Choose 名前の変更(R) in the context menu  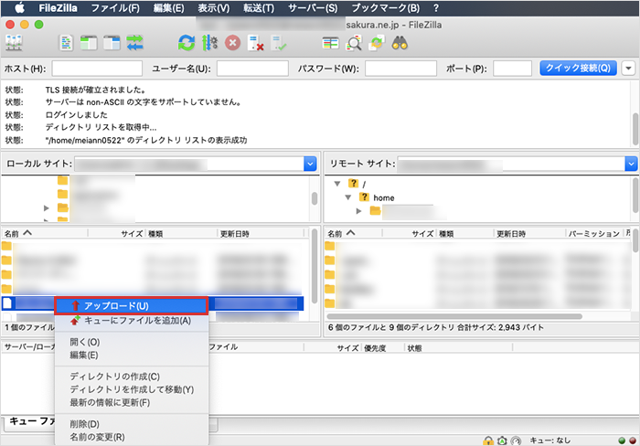[x=97, y=437]
